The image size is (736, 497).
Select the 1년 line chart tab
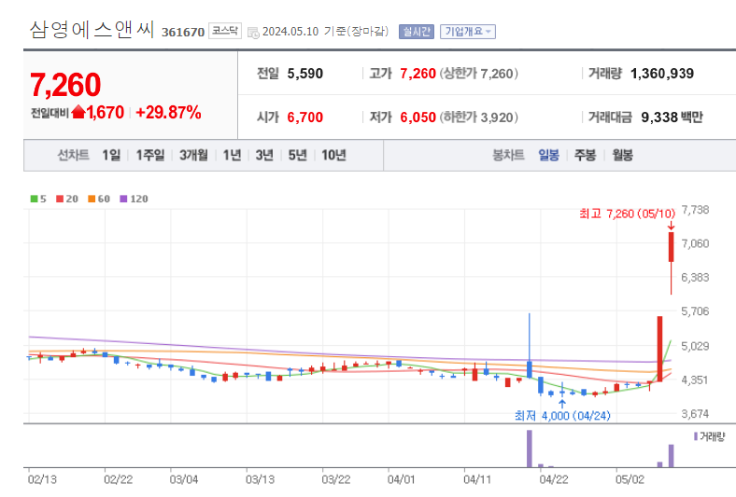(232, 155)
